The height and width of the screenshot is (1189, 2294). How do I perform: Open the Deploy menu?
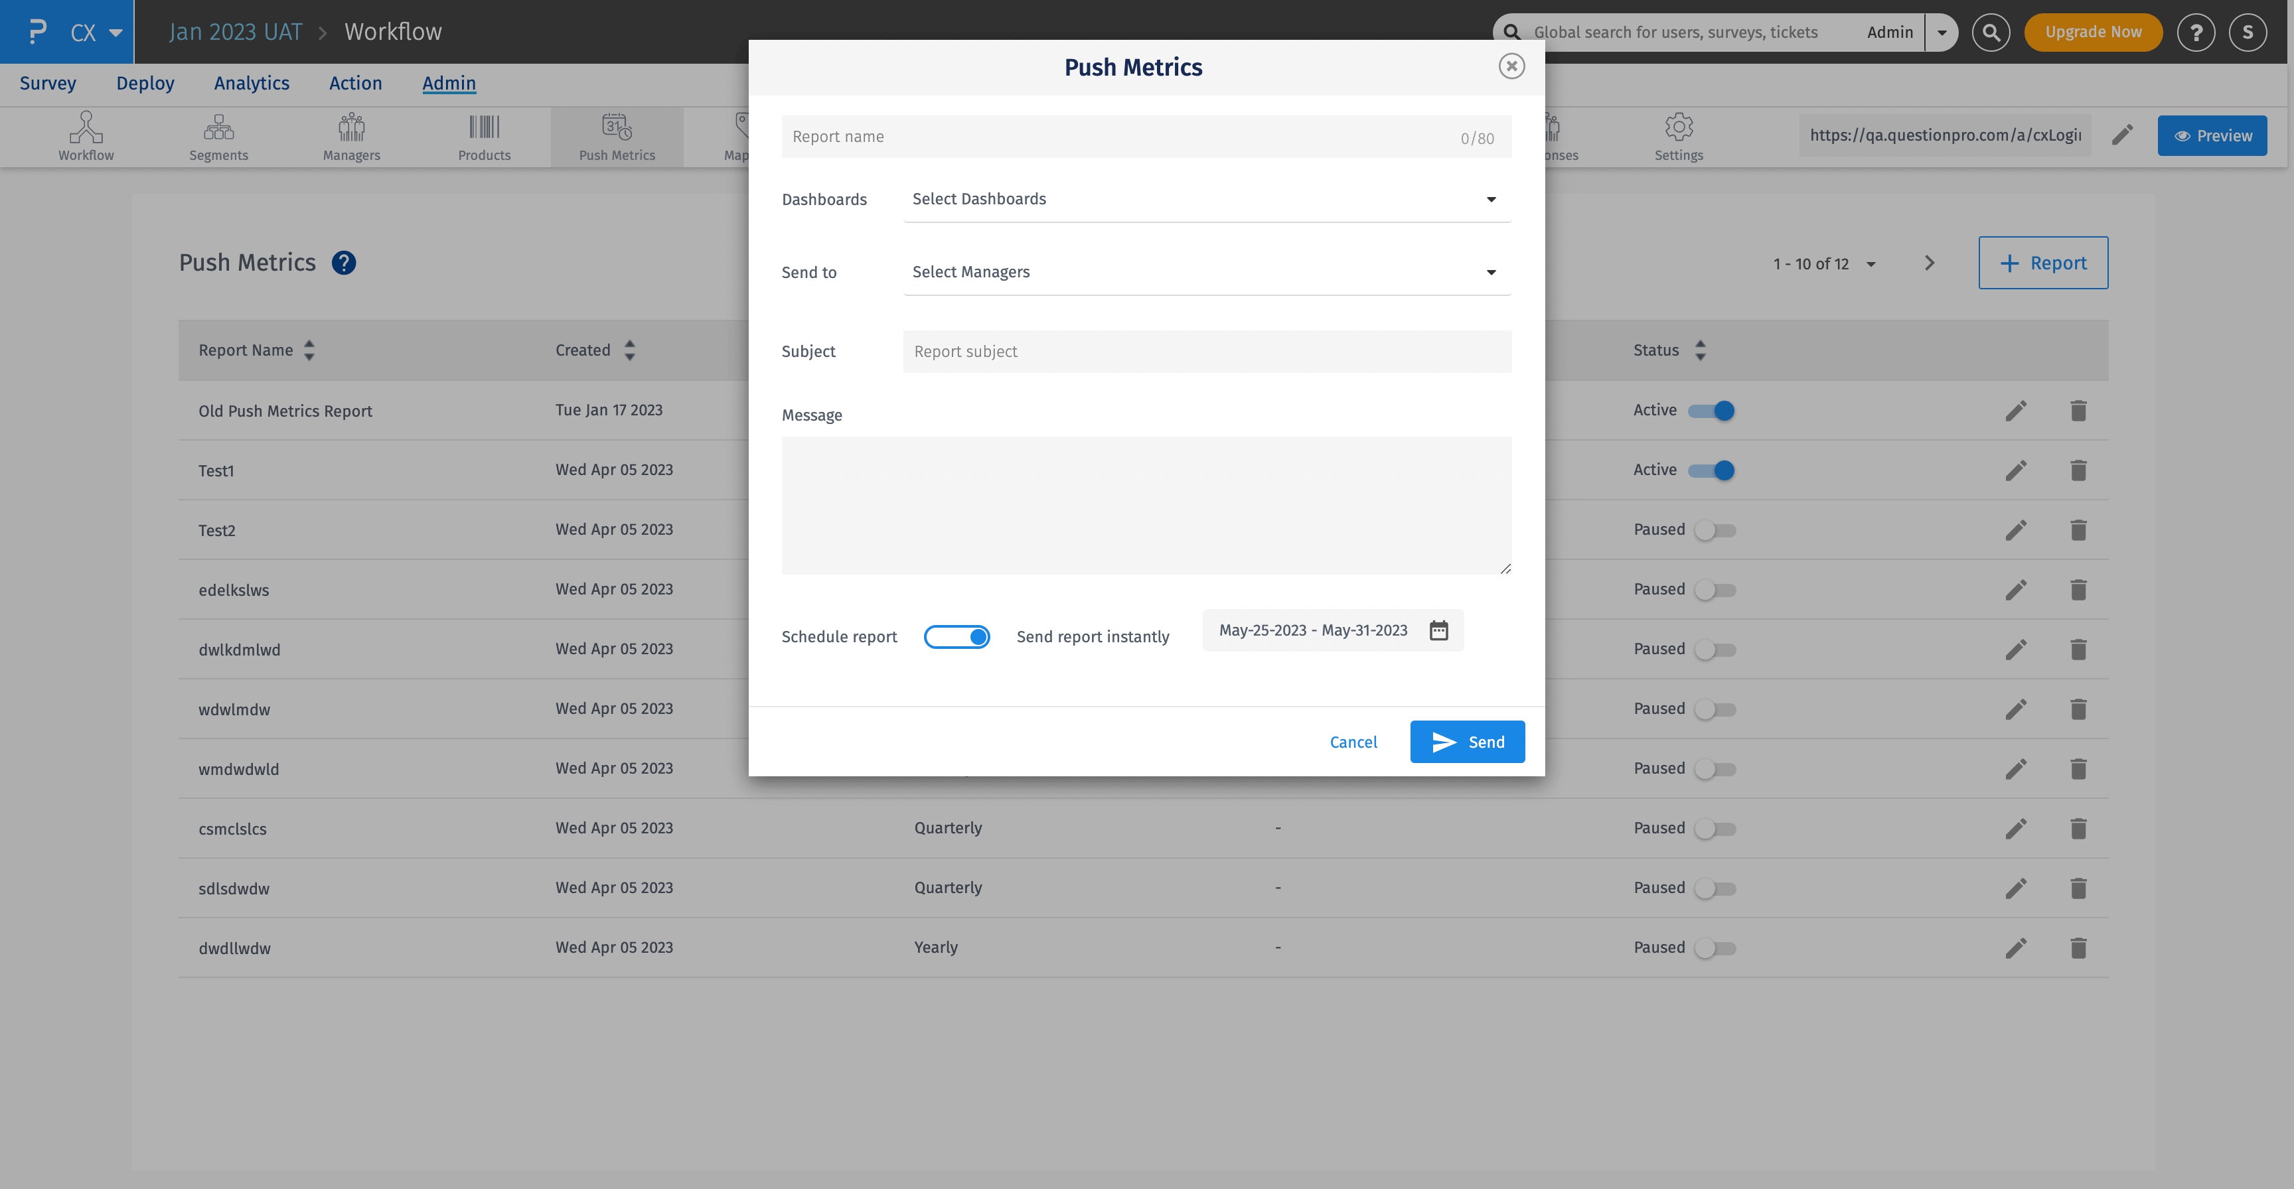pos(144,83)
